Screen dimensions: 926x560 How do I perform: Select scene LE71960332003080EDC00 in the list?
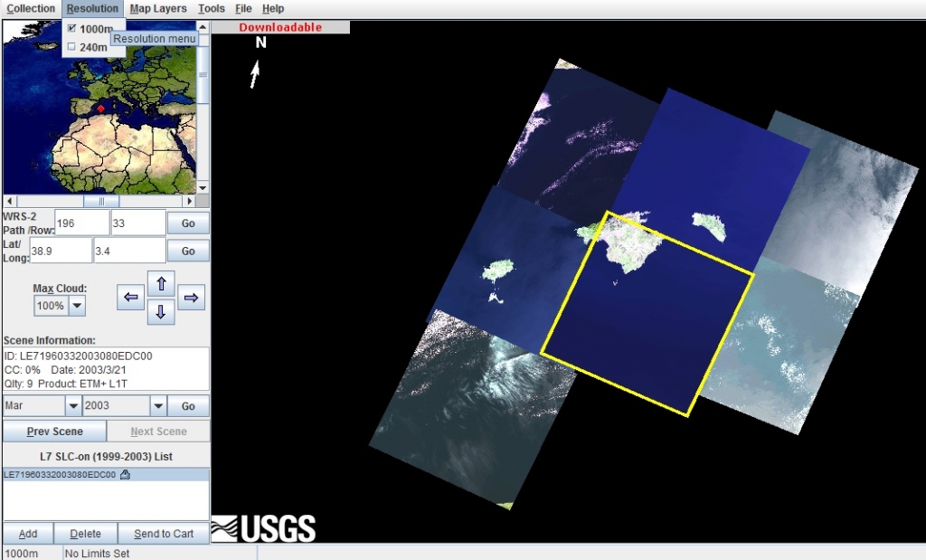[60, 475]
